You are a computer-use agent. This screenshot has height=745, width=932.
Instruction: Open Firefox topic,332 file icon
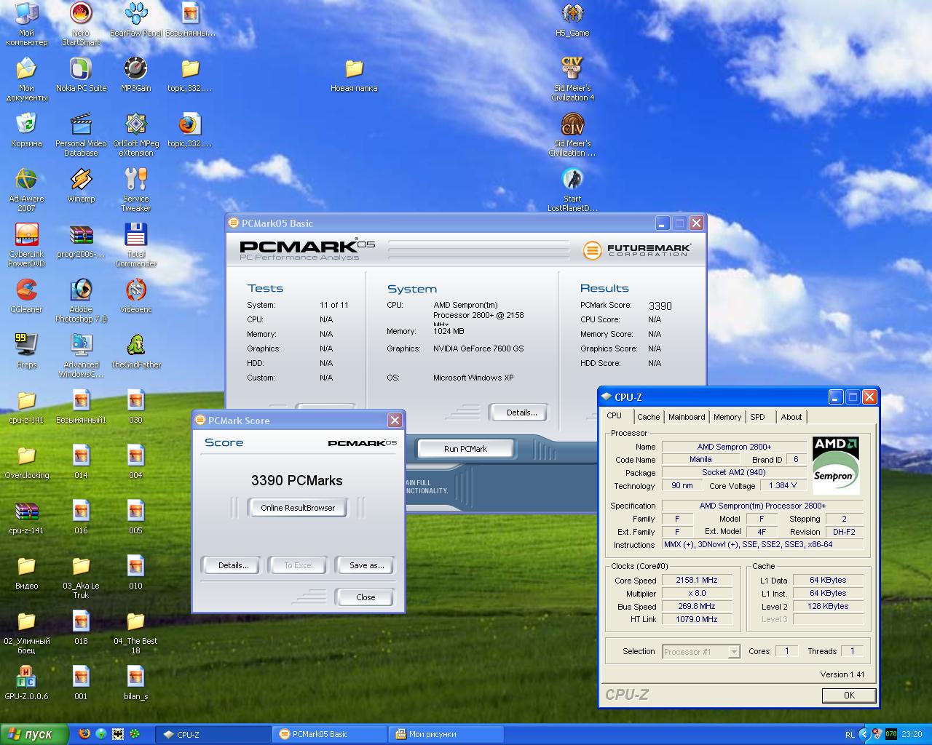189,130
